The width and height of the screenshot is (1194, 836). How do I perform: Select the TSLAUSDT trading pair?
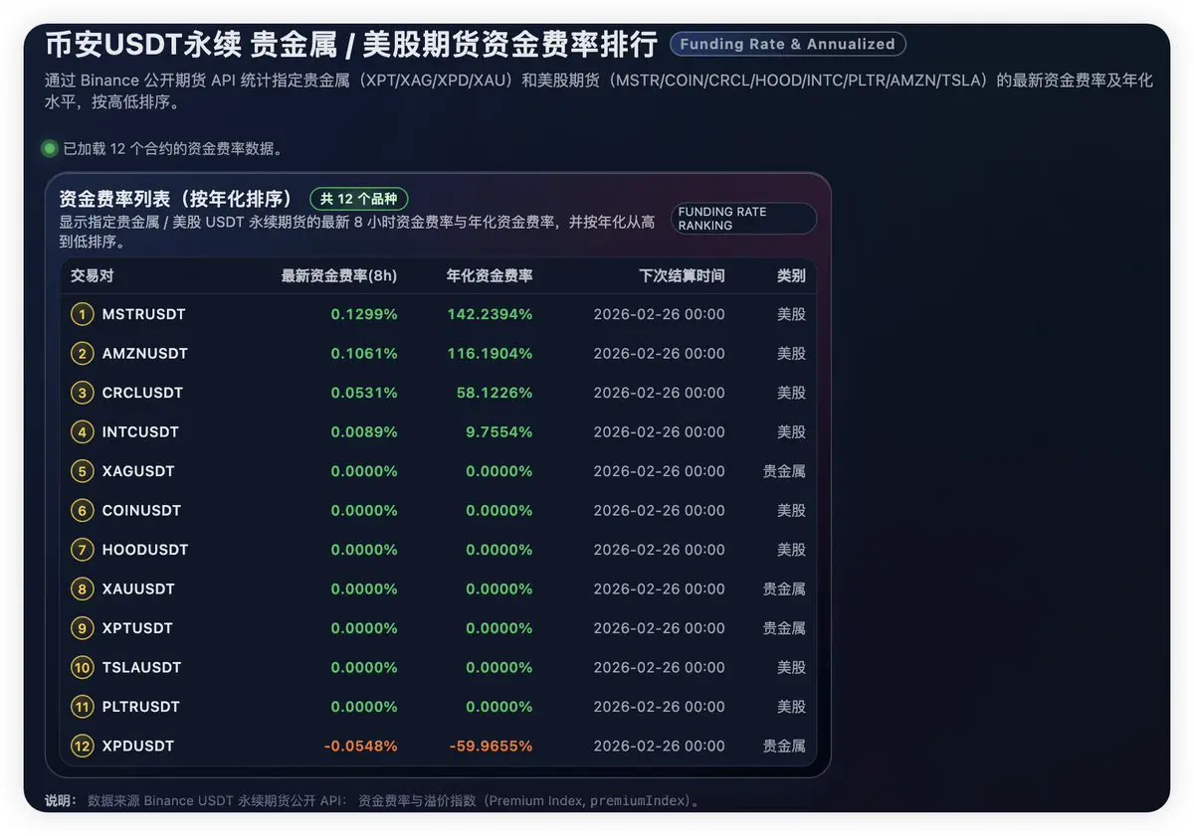pyautogui.click(x=142, y=668)
